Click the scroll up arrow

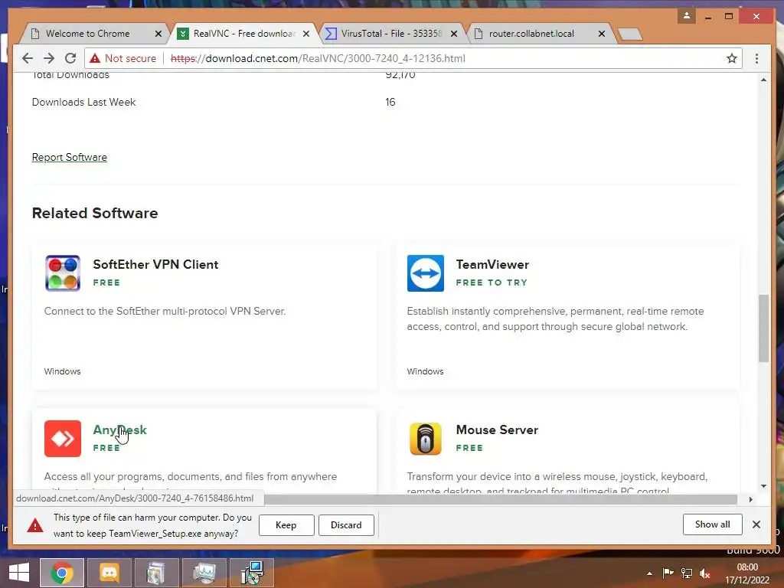(763, 80)
